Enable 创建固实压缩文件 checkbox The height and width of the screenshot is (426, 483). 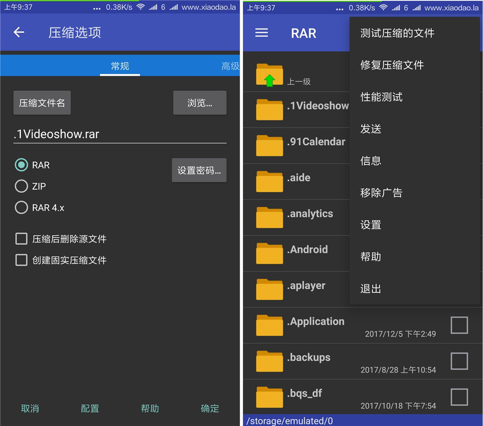click(x=21, y=260)
